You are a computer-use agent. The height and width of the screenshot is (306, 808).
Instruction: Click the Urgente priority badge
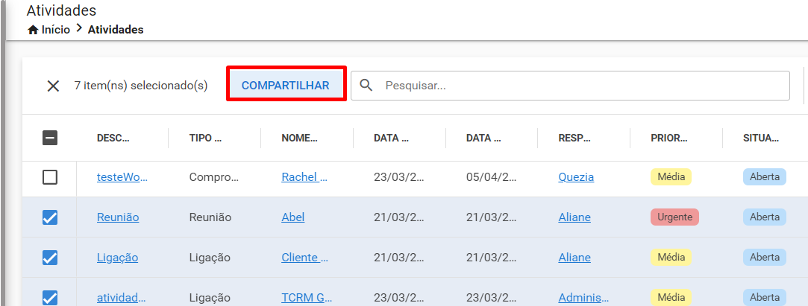[x=674, y=217]
